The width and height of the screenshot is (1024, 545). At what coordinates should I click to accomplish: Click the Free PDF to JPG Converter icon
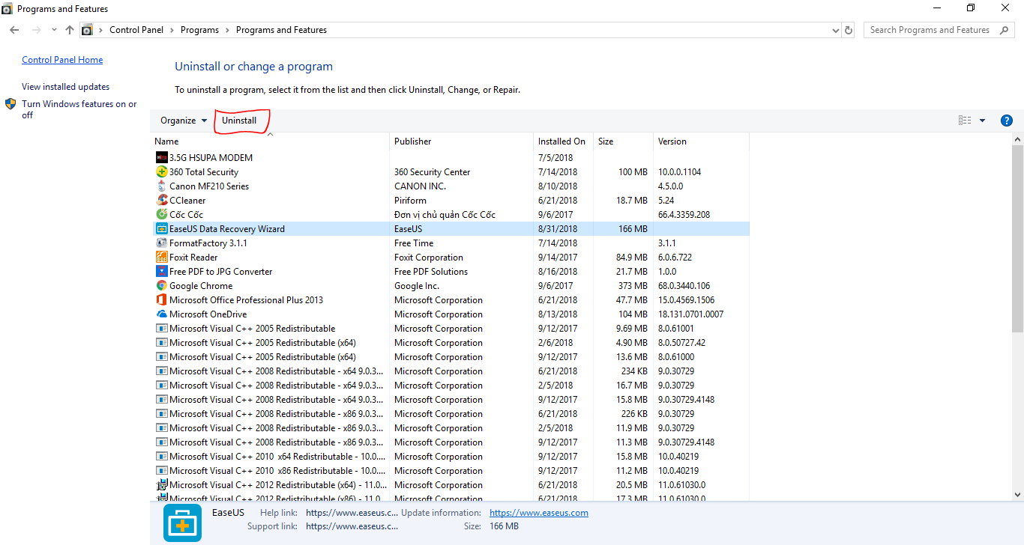pos(162,272)
